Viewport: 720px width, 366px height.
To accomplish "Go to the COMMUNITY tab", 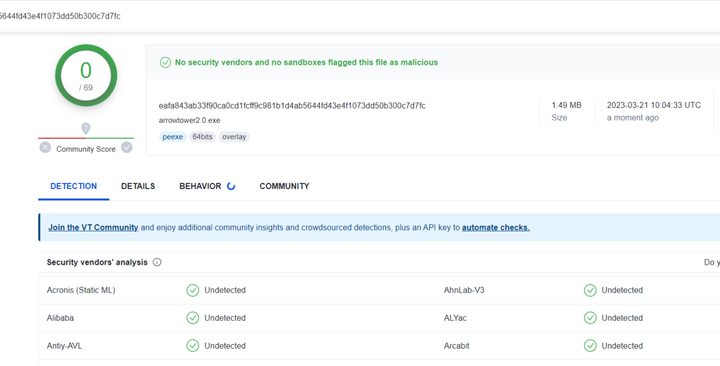I will [x=284, y=186].
